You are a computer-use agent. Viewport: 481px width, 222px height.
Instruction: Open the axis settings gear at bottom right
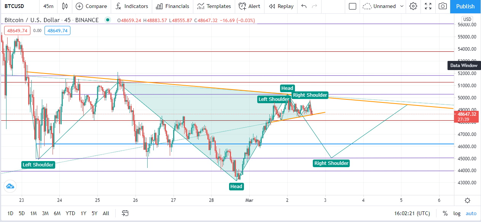pos(467,201)
